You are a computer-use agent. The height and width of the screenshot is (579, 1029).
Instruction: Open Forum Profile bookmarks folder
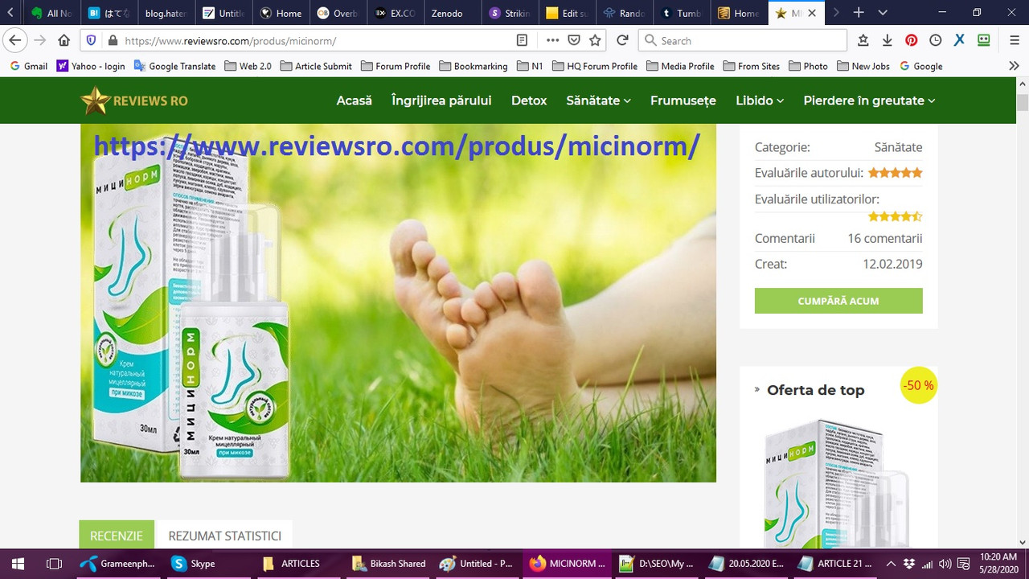[x=396, y=66]
